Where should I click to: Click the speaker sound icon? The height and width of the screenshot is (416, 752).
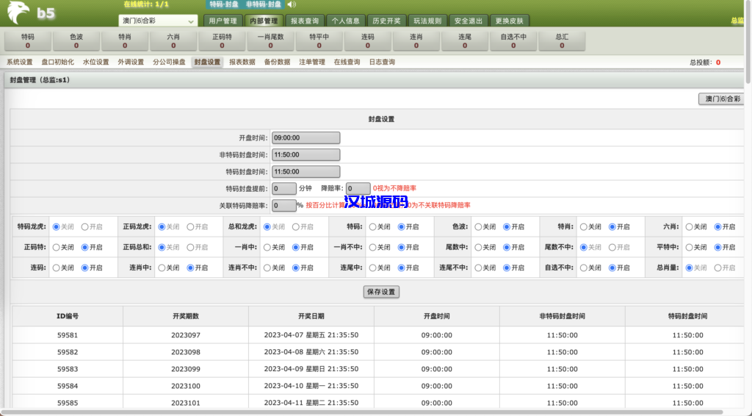tap(292, 4)
